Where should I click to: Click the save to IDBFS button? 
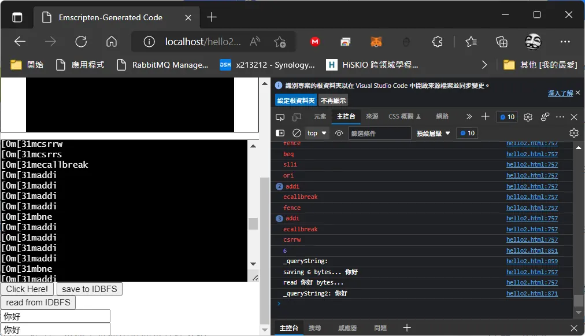[90, 289]
